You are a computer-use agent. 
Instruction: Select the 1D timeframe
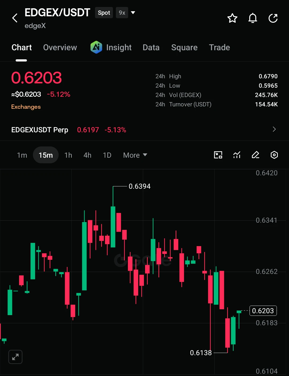pyautogui.click(x=107, y=155)
